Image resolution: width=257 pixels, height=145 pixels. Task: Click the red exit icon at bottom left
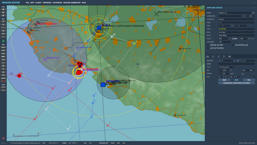tap(4, 138)
